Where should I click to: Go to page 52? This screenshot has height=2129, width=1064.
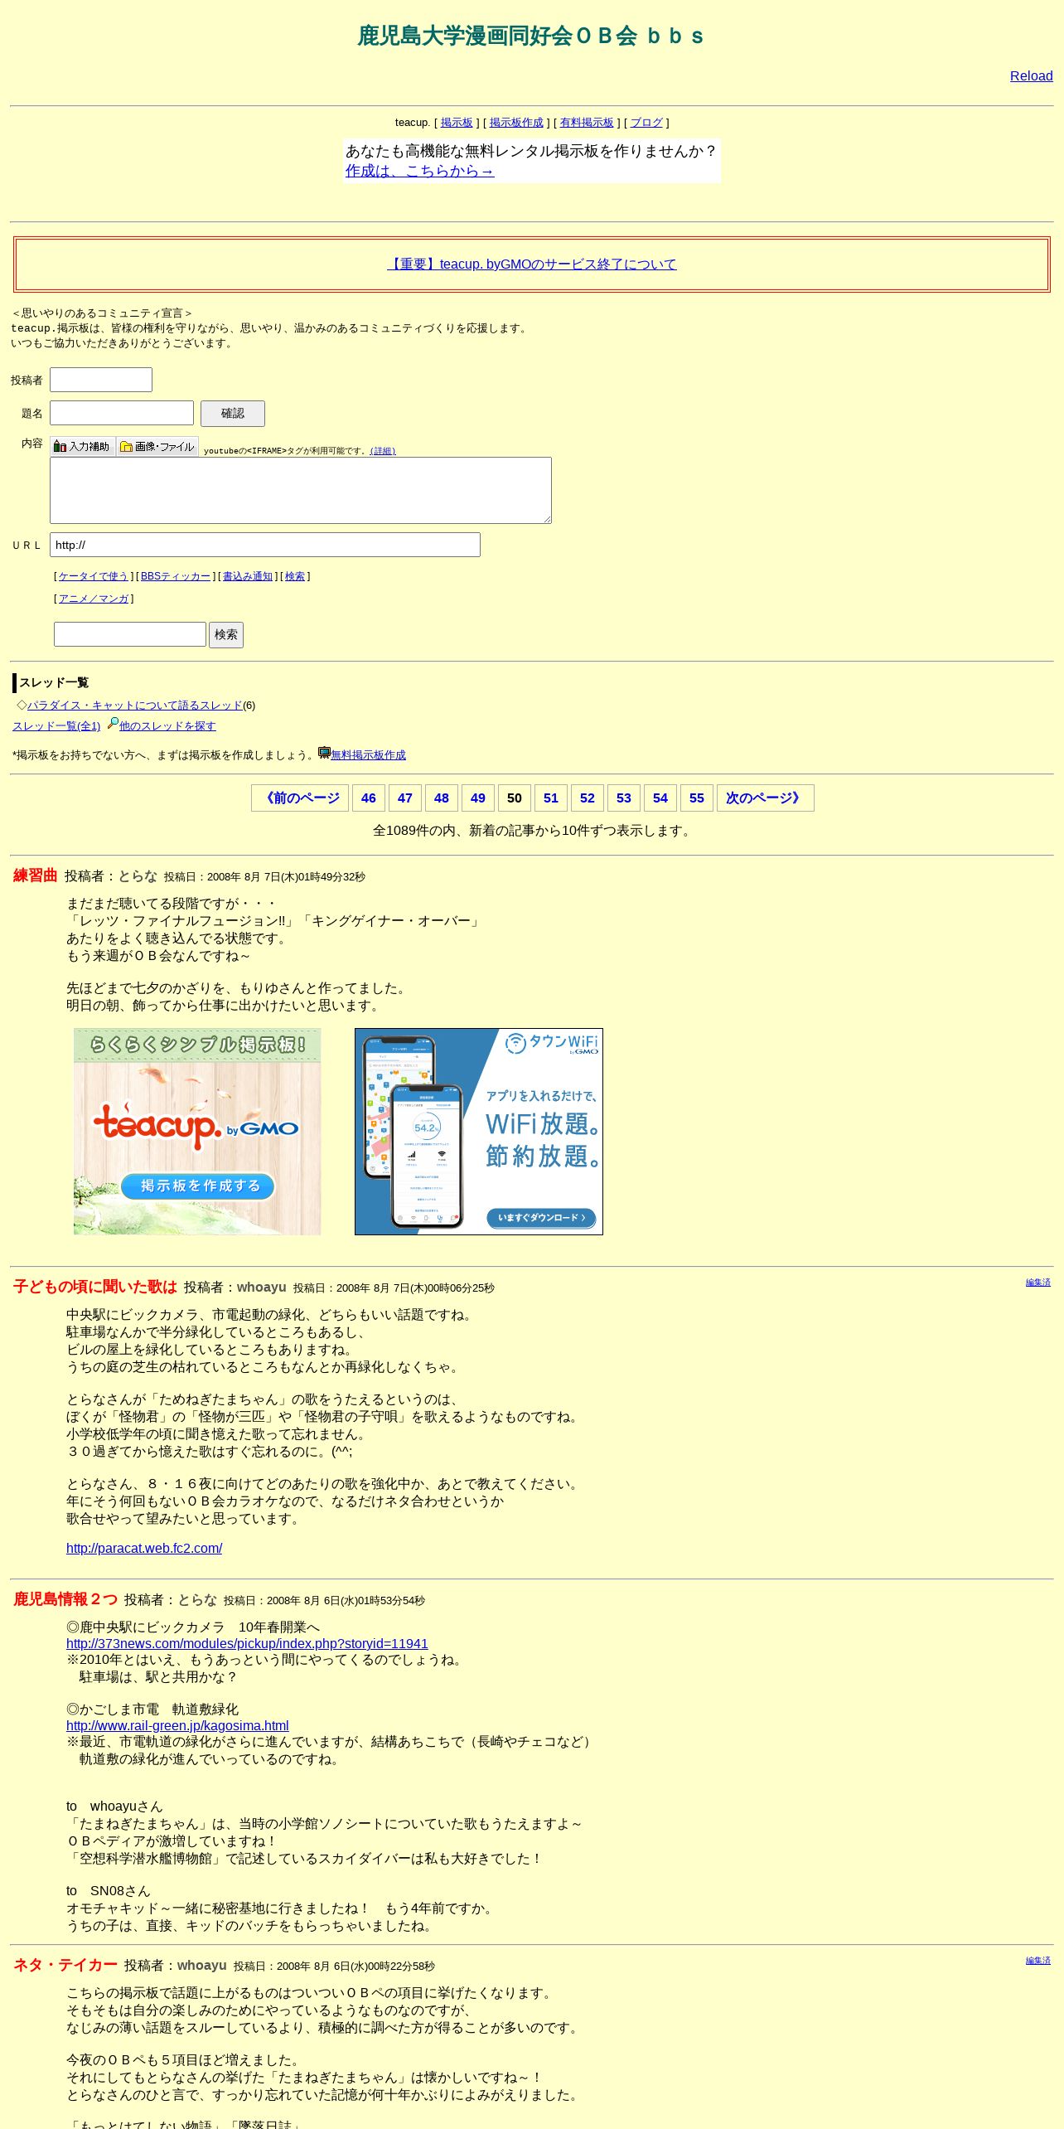588,798
